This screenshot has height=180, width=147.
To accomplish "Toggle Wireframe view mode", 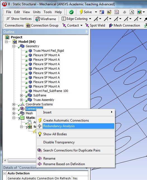I will [x=46, y=19].
